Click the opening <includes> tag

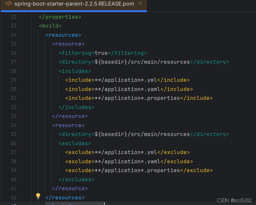click(x=75, y=71)
